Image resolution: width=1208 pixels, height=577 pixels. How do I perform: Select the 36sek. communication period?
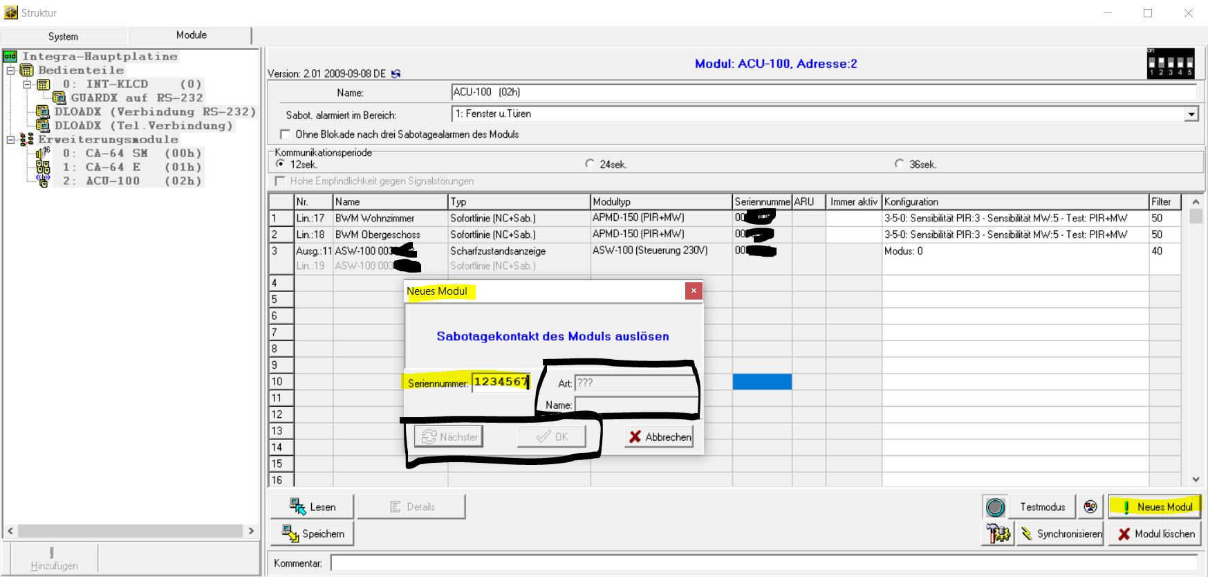tap(899, 164)
